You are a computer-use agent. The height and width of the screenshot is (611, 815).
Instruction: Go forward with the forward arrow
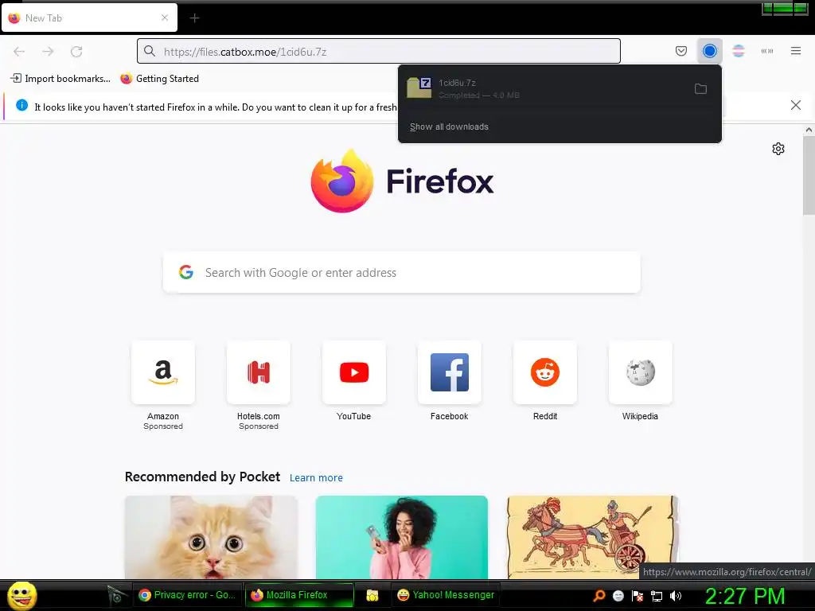(x=48, y=52)
